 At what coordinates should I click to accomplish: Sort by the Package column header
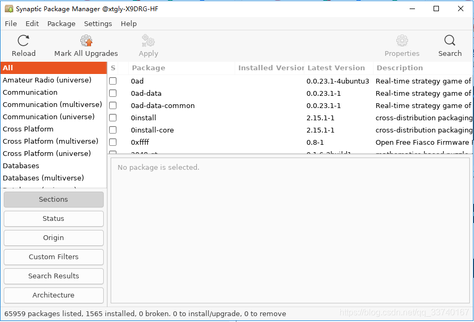coord(181,68)
